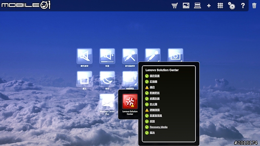Click the red Lenovo Solution Center tile
The width and height of the screenshot is (260, 146).
tap(130, 102)
